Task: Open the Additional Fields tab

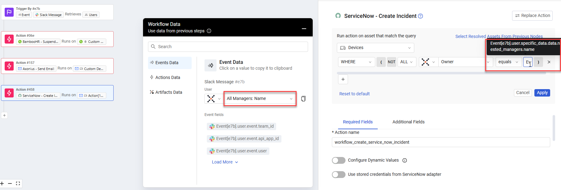Action: coord(409,122)
